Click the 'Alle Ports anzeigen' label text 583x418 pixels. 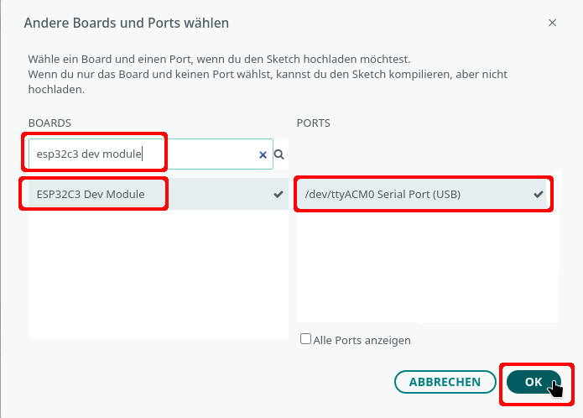362,341
